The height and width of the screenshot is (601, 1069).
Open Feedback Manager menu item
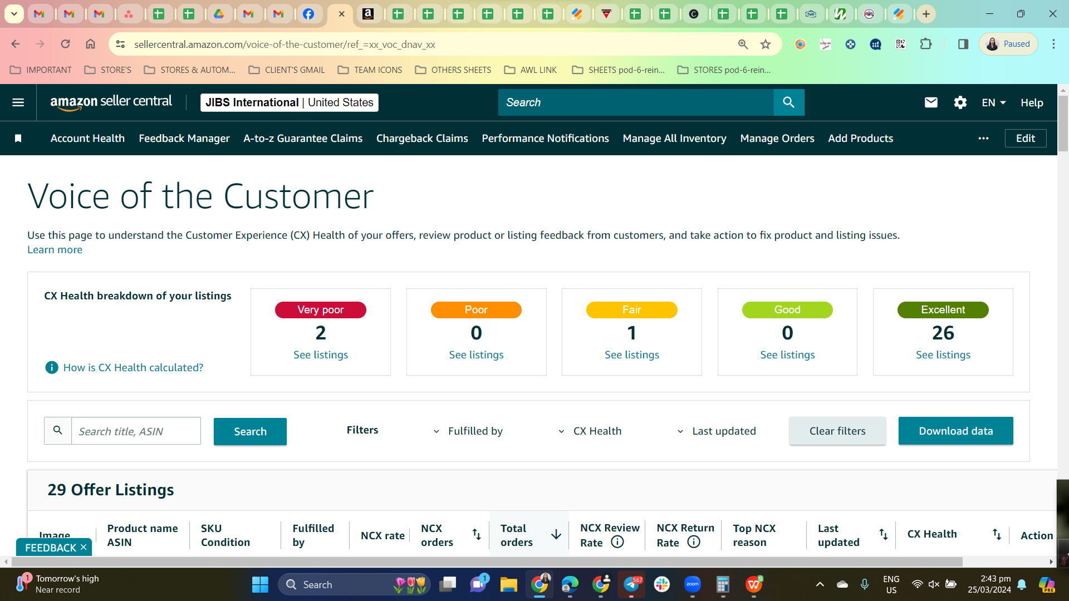[x=184, y=139]
